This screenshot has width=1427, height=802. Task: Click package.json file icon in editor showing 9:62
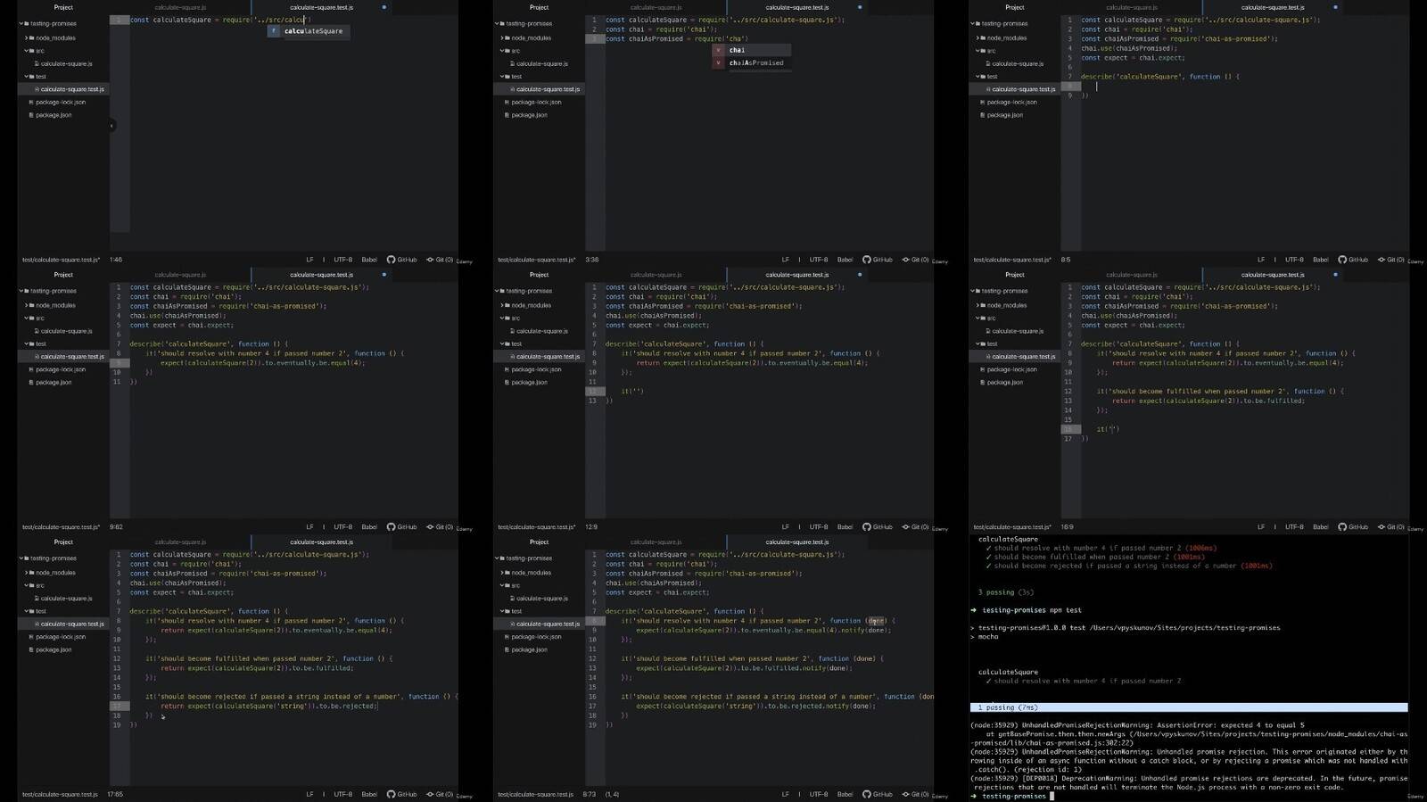coord(32,383)
